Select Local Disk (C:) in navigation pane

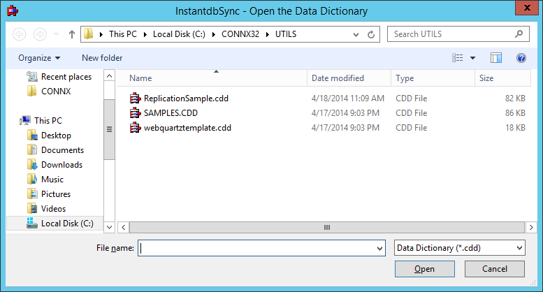click(55, 223)
